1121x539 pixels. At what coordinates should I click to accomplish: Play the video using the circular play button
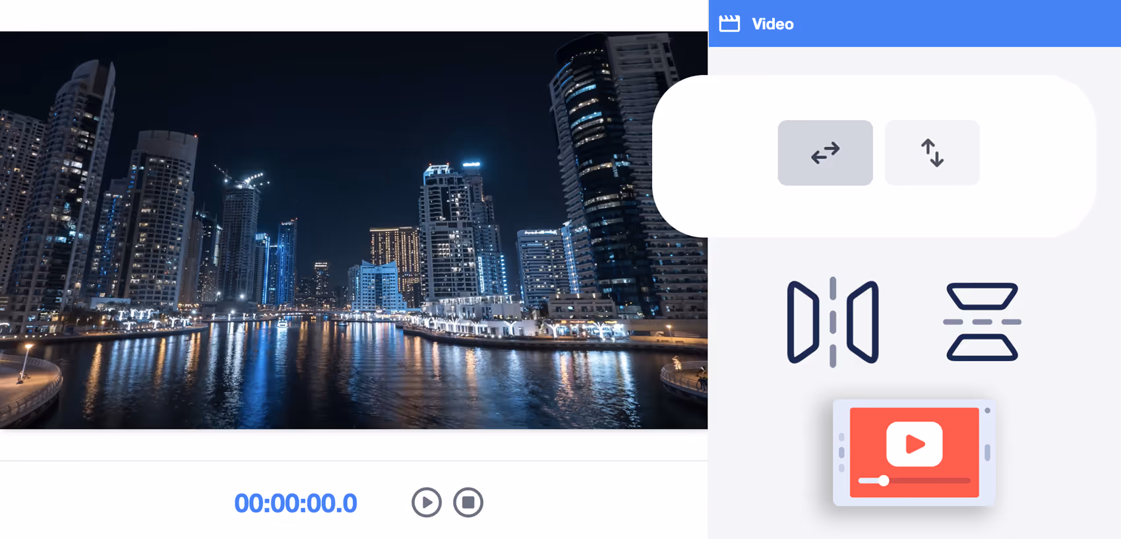[427, 503]
